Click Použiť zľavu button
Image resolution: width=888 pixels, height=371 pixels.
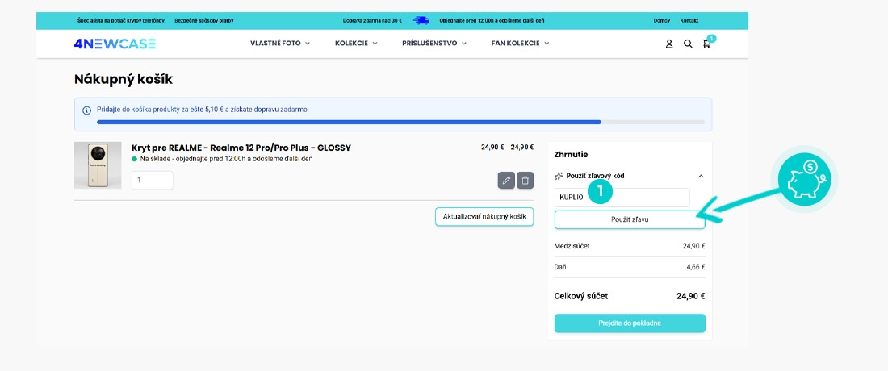coord(630,219)
